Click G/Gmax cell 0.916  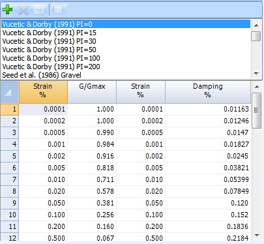pos(92,156)
